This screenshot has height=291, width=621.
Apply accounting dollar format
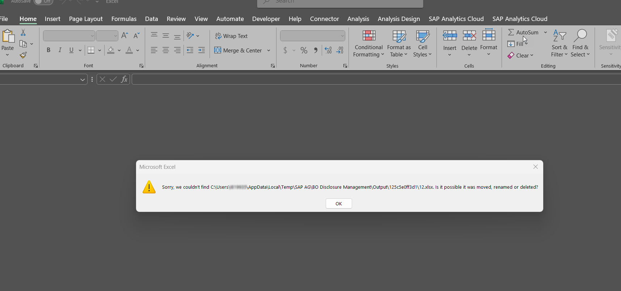pos(285,50)
